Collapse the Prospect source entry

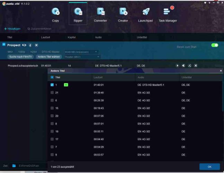[x=4, y=44]
